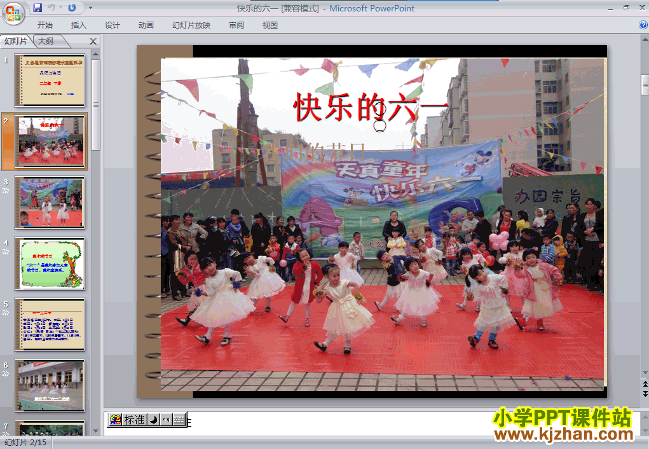Click the blue redo/repeat arrow icon

[x=72, y=8]
